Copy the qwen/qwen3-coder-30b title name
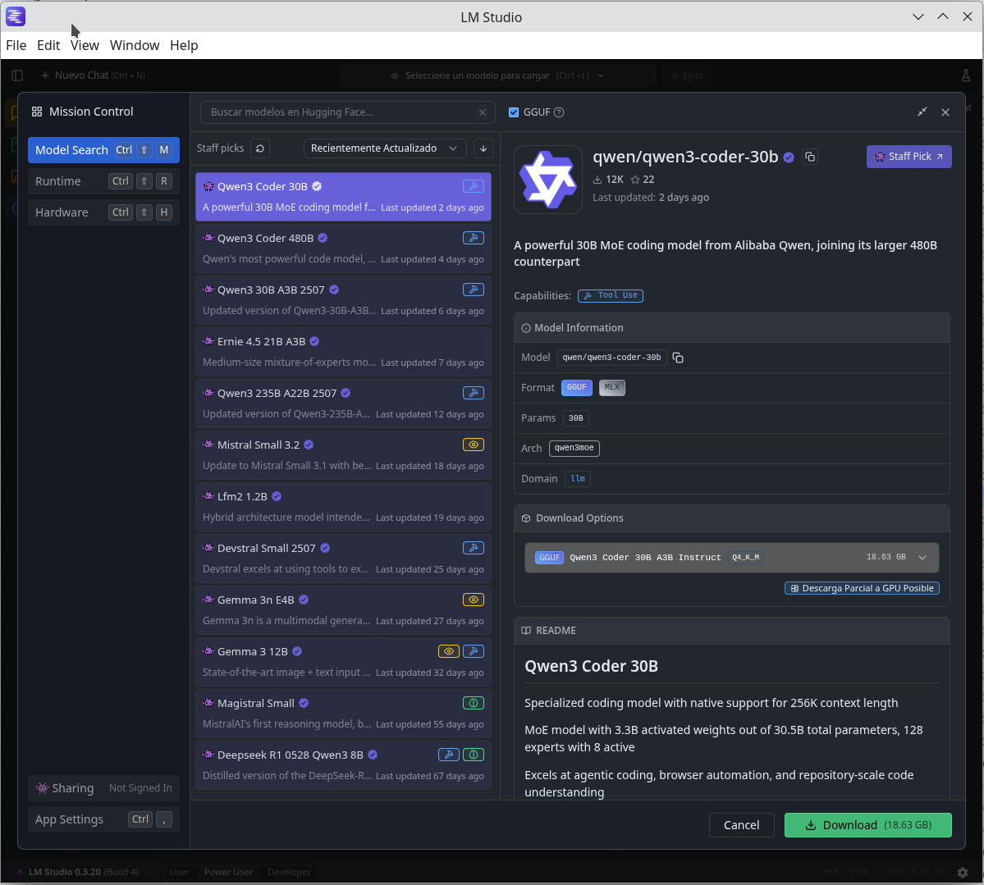 click(810, 157)
